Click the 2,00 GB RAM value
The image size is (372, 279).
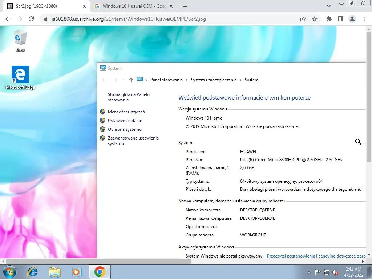point(247,168)
